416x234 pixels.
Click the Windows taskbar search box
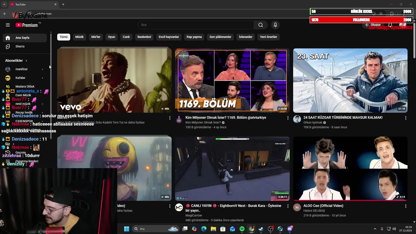[156, 229]
